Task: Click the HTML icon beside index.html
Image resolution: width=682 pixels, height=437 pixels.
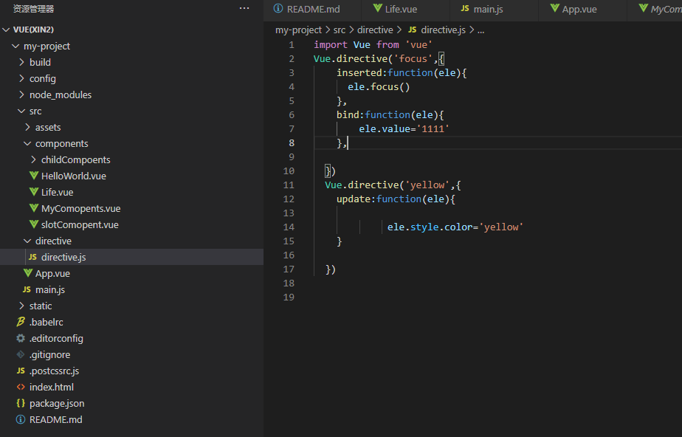Action: pos(21,387)
